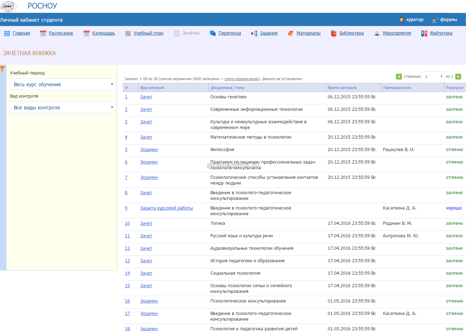Click the Главная grid icon
Image resolution: width=466 pixels, height=331 pixels.
click(7, 33)
